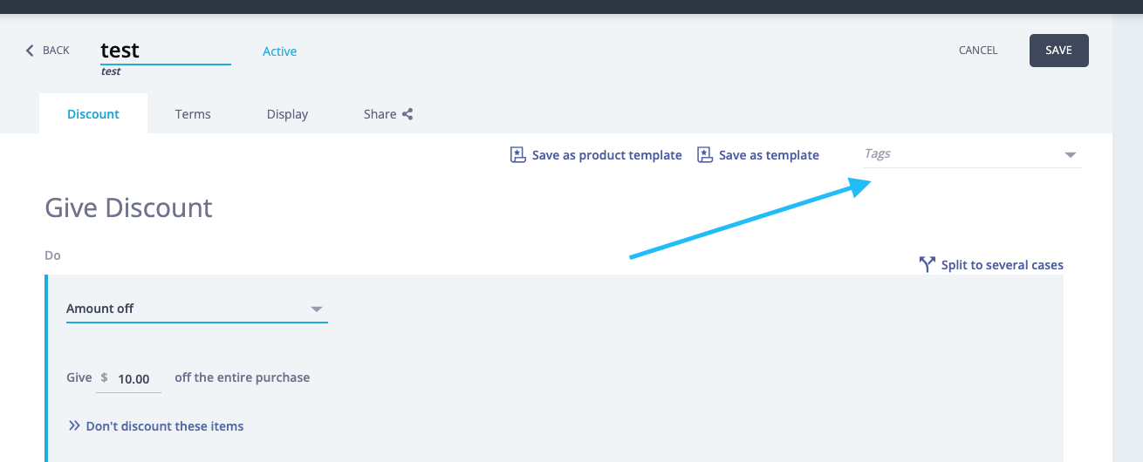
Task: Open the Display tab
Action: (x=287, y=114)
